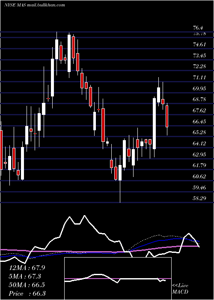Click the NYSE MAS mail.bullkhan.com title text
214x300 pixels.
pyautogui.click(x=34, y=5)
